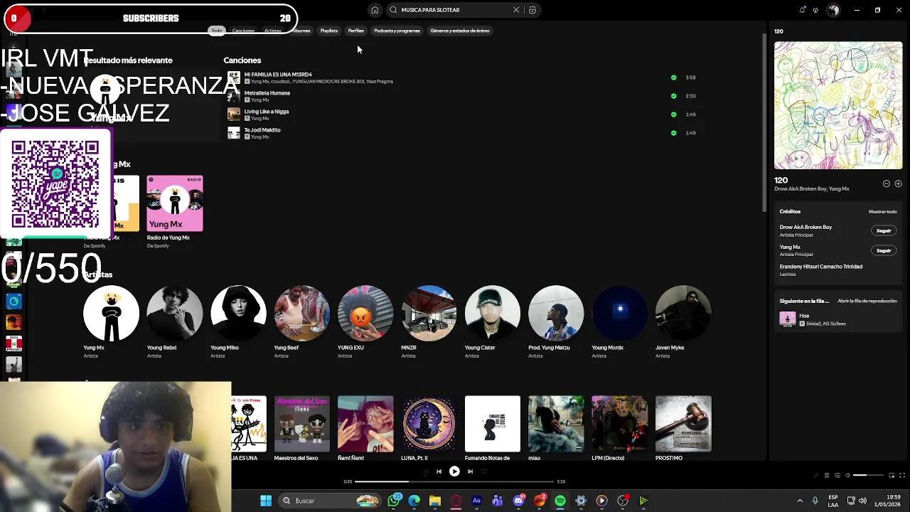
Task: Select the Playlists filter tab
Action: (x=328, y=31)
